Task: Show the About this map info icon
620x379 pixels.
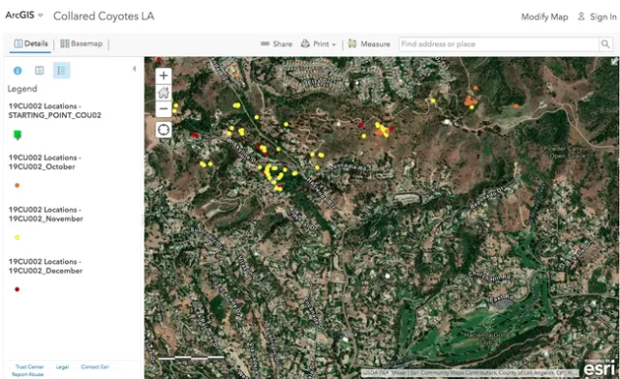Action: (17, 71)
